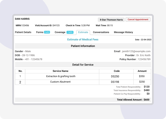The width and height of the screenshot is (166, 119).
Task: Go to the Estimate tab
Action: pyautogui.click(x=83, y=32)
